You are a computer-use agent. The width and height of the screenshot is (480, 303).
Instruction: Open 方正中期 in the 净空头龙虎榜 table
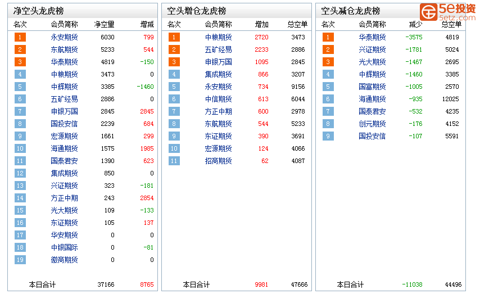[64, 198]
